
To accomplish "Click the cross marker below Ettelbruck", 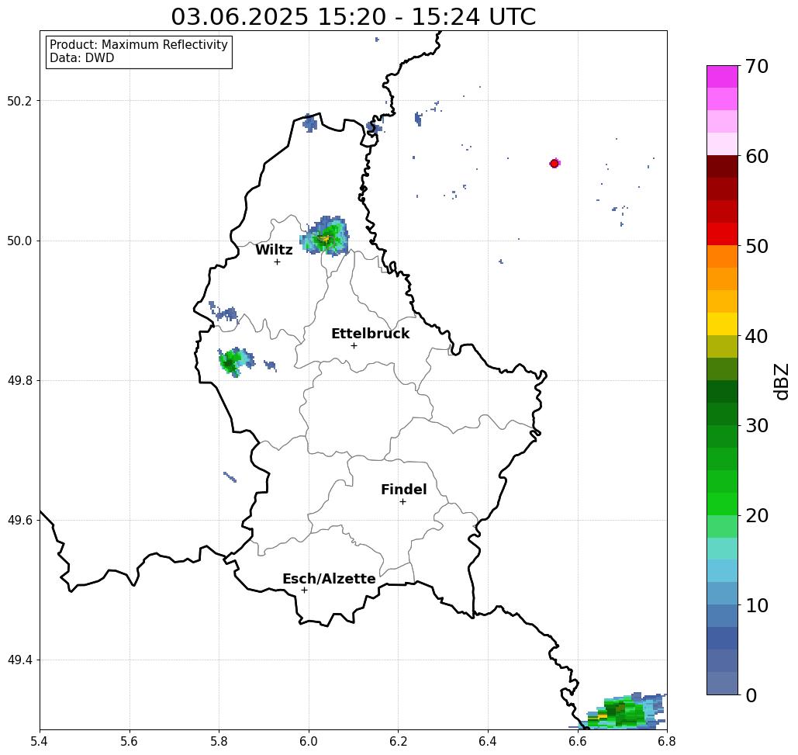I will [354, 345].
